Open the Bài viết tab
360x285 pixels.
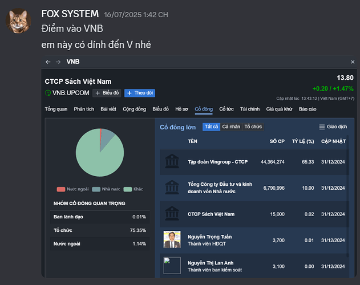[x=108, y=109]
